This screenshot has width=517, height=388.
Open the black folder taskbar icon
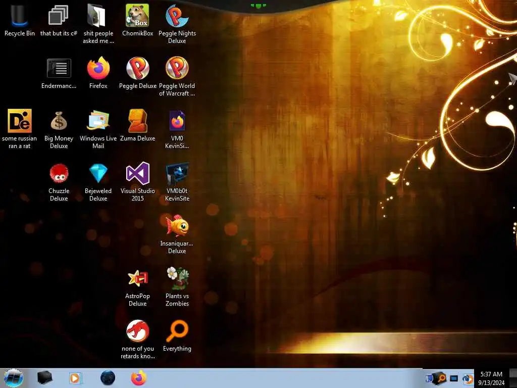point(44,378)
